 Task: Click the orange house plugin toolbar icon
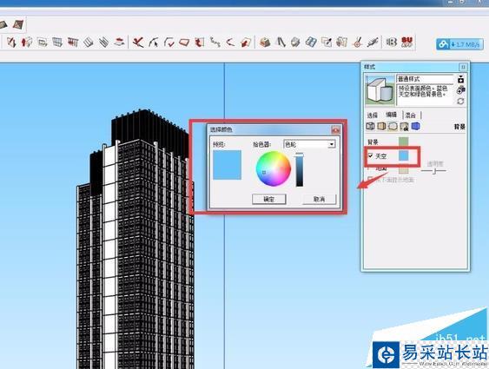tap(265, 42)
